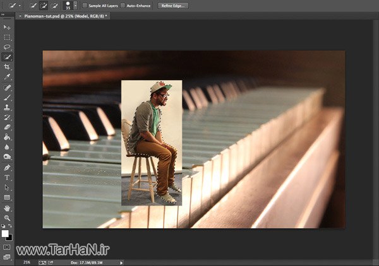Toggle Quick Mask mode button
The width and height of the screenshot is (379, 266).
point(7,247)
